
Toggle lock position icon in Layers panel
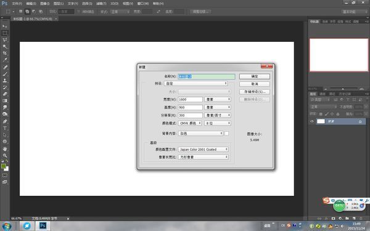click(x=332, y=114)
